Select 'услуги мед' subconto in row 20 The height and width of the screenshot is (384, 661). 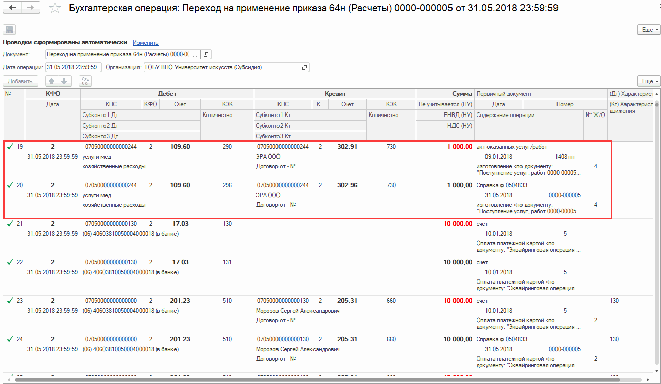tap(96, 195)
